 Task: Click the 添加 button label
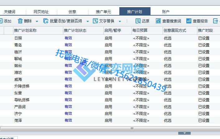7,21
